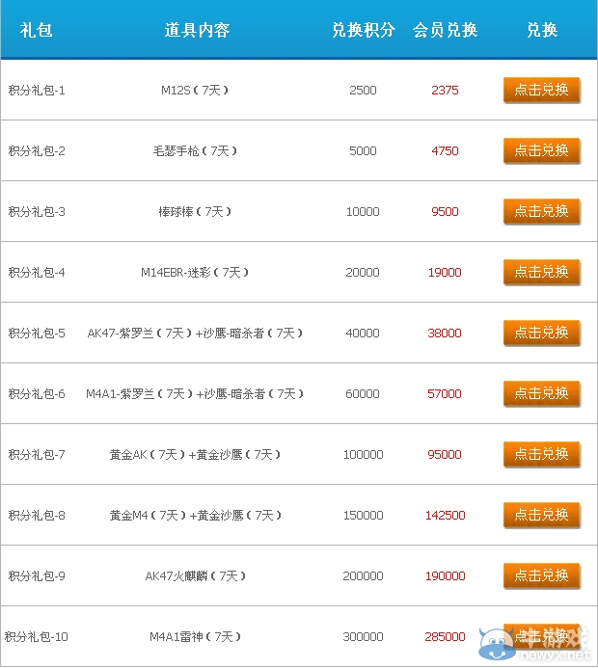Viewport: 598px width, 668px height.
Task: Click the 兑换积分 column header
Action: click(364, 30)
